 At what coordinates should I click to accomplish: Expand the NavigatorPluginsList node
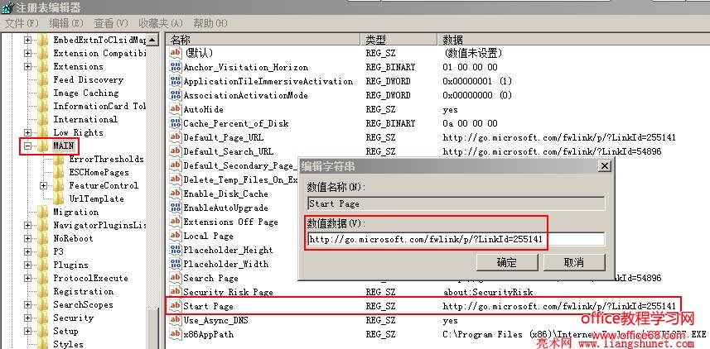[27, 225]
